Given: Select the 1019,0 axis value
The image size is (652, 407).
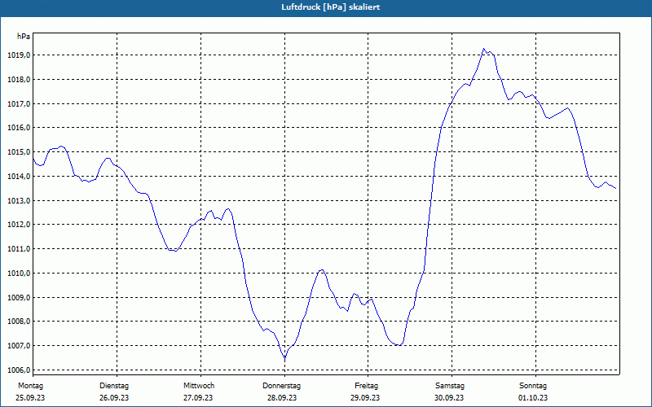Looking at the screenshot, I should [19, 55].
